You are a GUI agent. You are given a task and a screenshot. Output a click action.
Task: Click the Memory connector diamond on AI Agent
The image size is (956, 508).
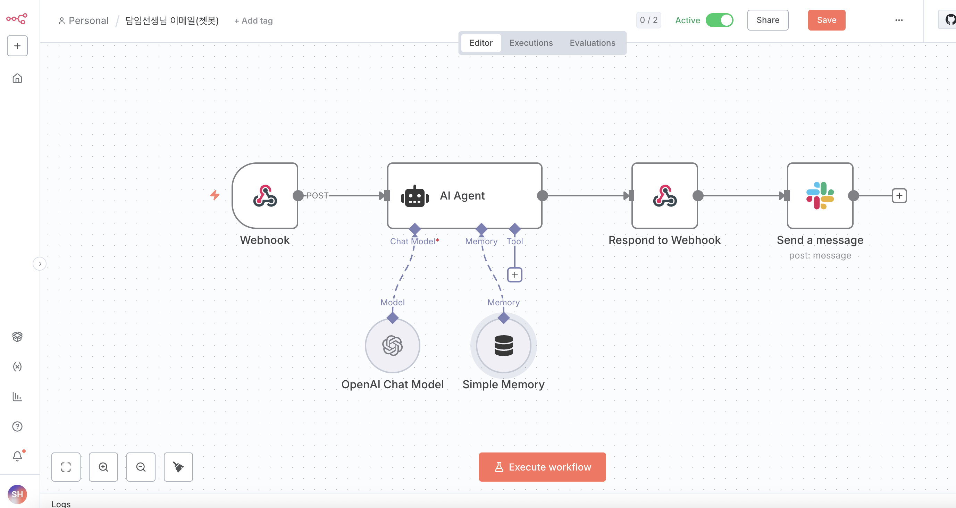tap(481, 229)
